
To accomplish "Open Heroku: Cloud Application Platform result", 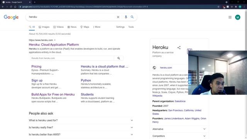I will pos(54,45).
